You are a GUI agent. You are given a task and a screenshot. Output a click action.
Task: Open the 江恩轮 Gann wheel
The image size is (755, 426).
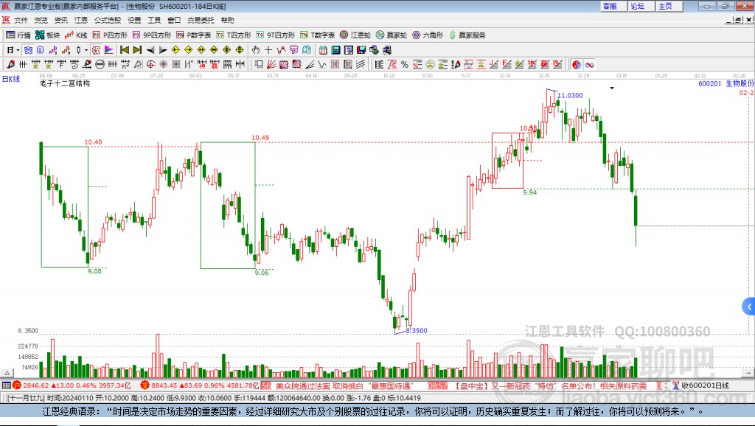355,35
